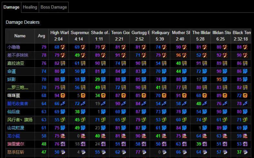This screenshot has width=254, height=158.
Task: Click spec icon beside 37 in 怒杀狂斩 row
Action: pyautogui.click(x=245, y=152)
